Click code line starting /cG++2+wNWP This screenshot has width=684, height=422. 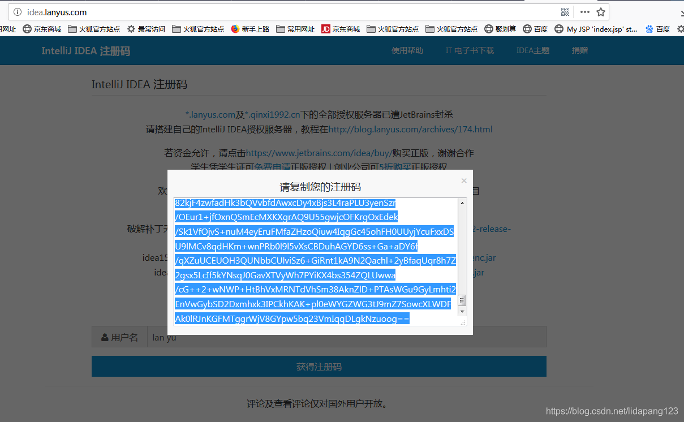click(316, 290)
